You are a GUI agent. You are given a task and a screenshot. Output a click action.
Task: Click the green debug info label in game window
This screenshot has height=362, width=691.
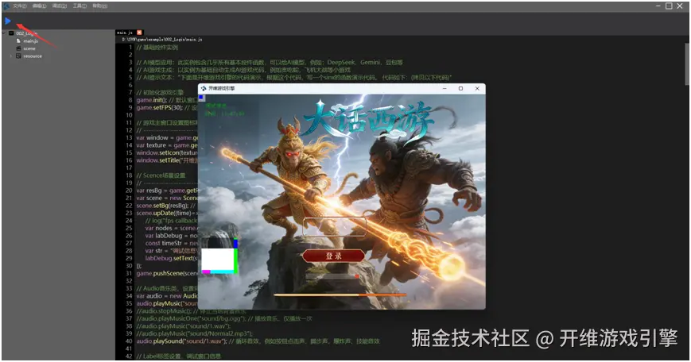pyautogui.click(x=224, y=110)
